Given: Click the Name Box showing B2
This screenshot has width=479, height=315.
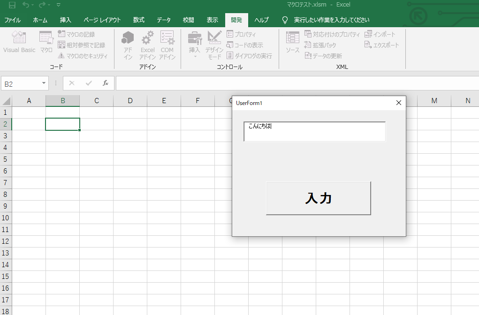Looking at the screenshot, I should pos(22,83).
